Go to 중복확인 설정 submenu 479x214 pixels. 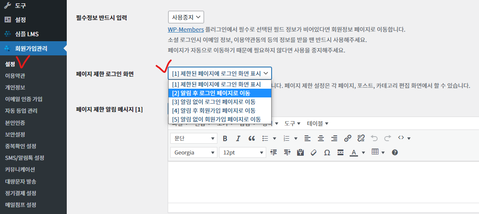(21, 146)
